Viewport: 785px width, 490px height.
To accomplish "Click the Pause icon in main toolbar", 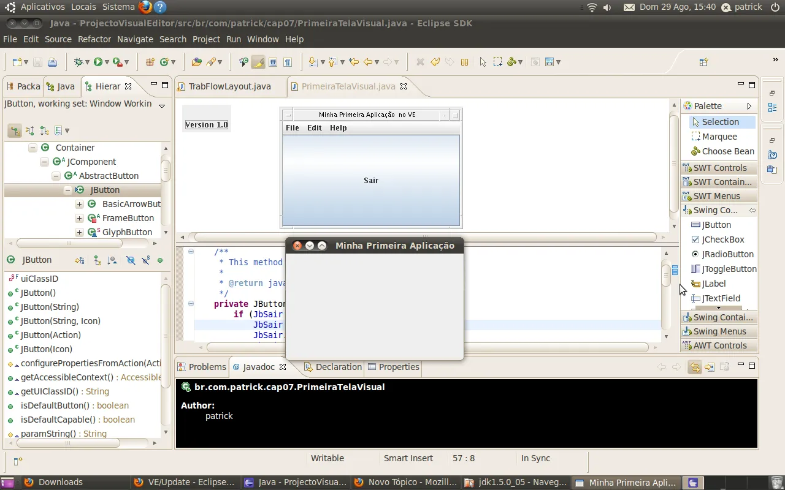I will point(464,62).
